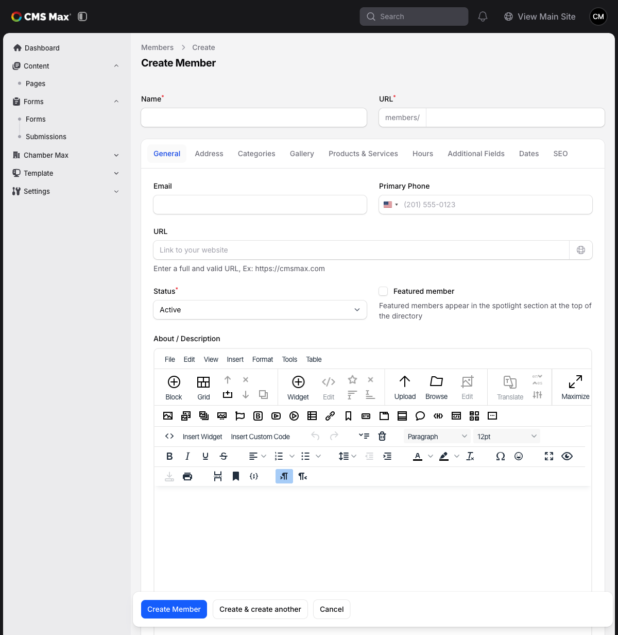This screenshot has height=635, width=618.
Task: Apply italic formatting
Action: [x=187, y=456]
